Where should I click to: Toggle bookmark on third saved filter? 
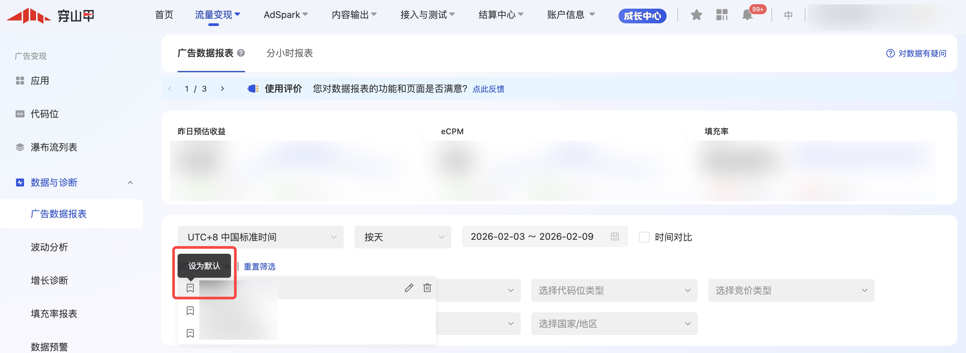tap(190, 333)
